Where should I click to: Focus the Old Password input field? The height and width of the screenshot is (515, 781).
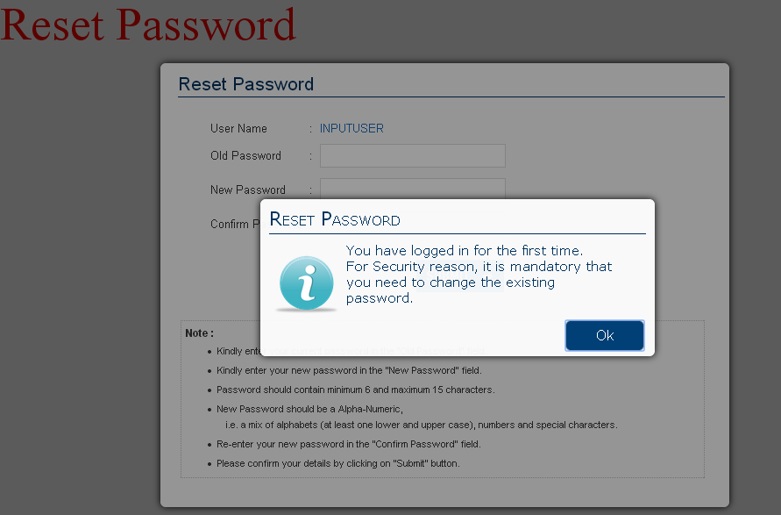point(412,156)
